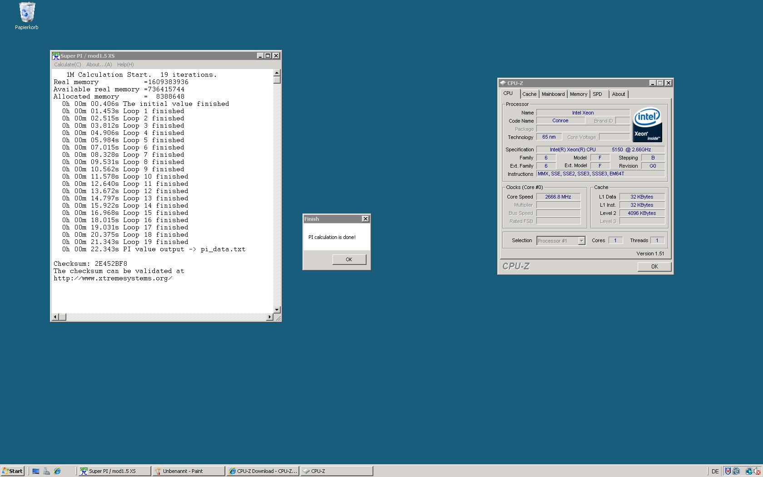The width and height of the screenshot is (763, 477).
Task: Click Super PI vertical scrollbar down arrow
Action: [x=277, y=310]
